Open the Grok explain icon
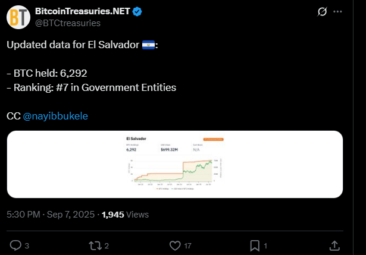This screenshot has height=255, width=366. pos(322,12)
